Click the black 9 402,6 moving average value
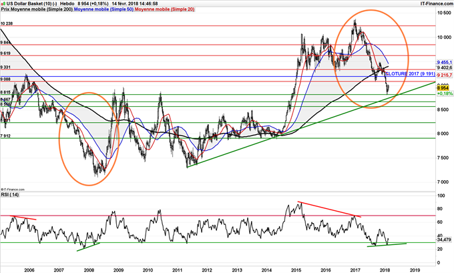This screenshot has height=273, width=454. pyautogui.click(x=445, y=67)
